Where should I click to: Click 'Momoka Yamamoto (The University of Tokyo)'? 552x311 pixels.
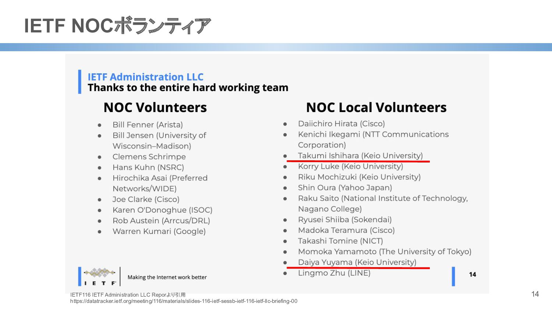385,252
